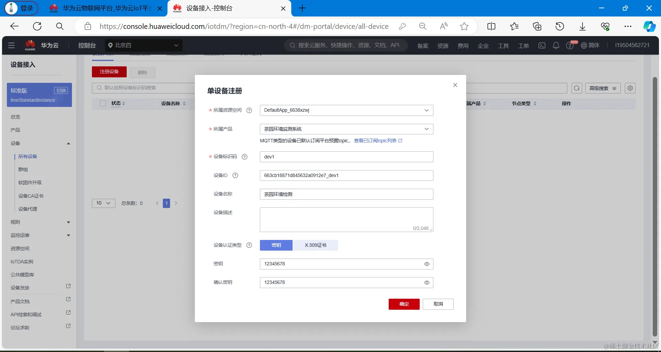Open 软固件升级 in the sidebar

coord(30,183)
